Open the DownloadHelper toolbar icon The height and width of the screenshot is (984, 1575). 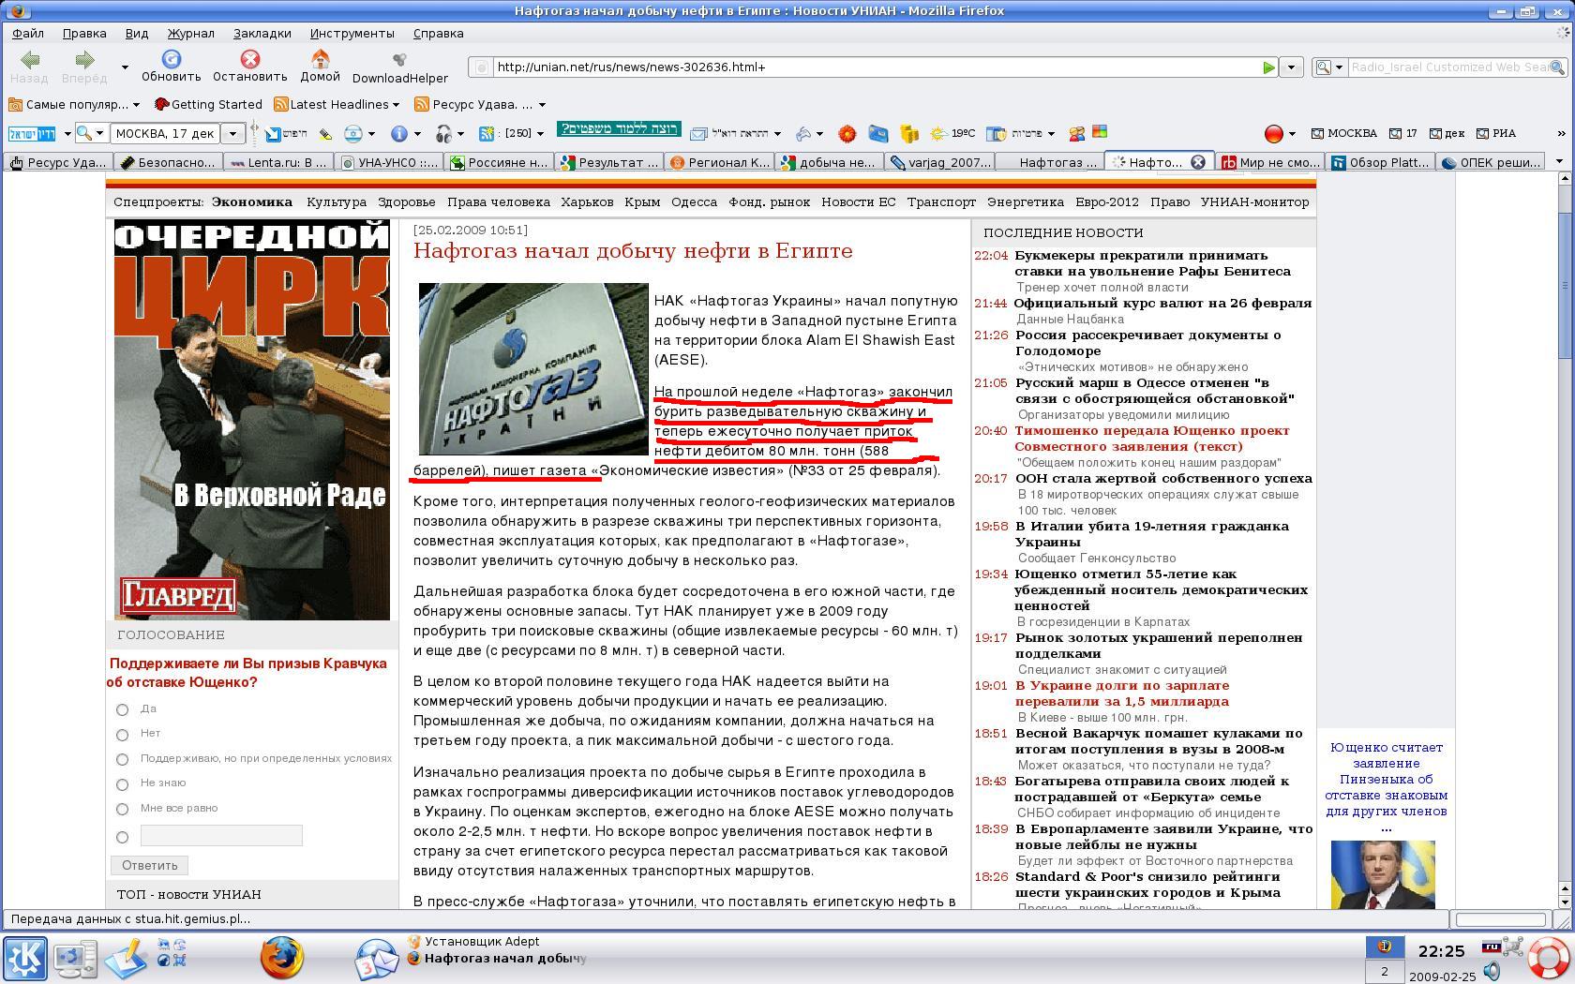(x=399, y=60)
